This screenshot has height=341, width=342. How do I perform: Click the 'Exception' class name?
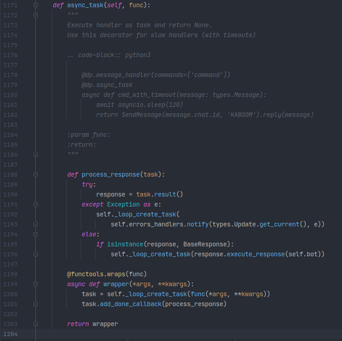(123, 205)
